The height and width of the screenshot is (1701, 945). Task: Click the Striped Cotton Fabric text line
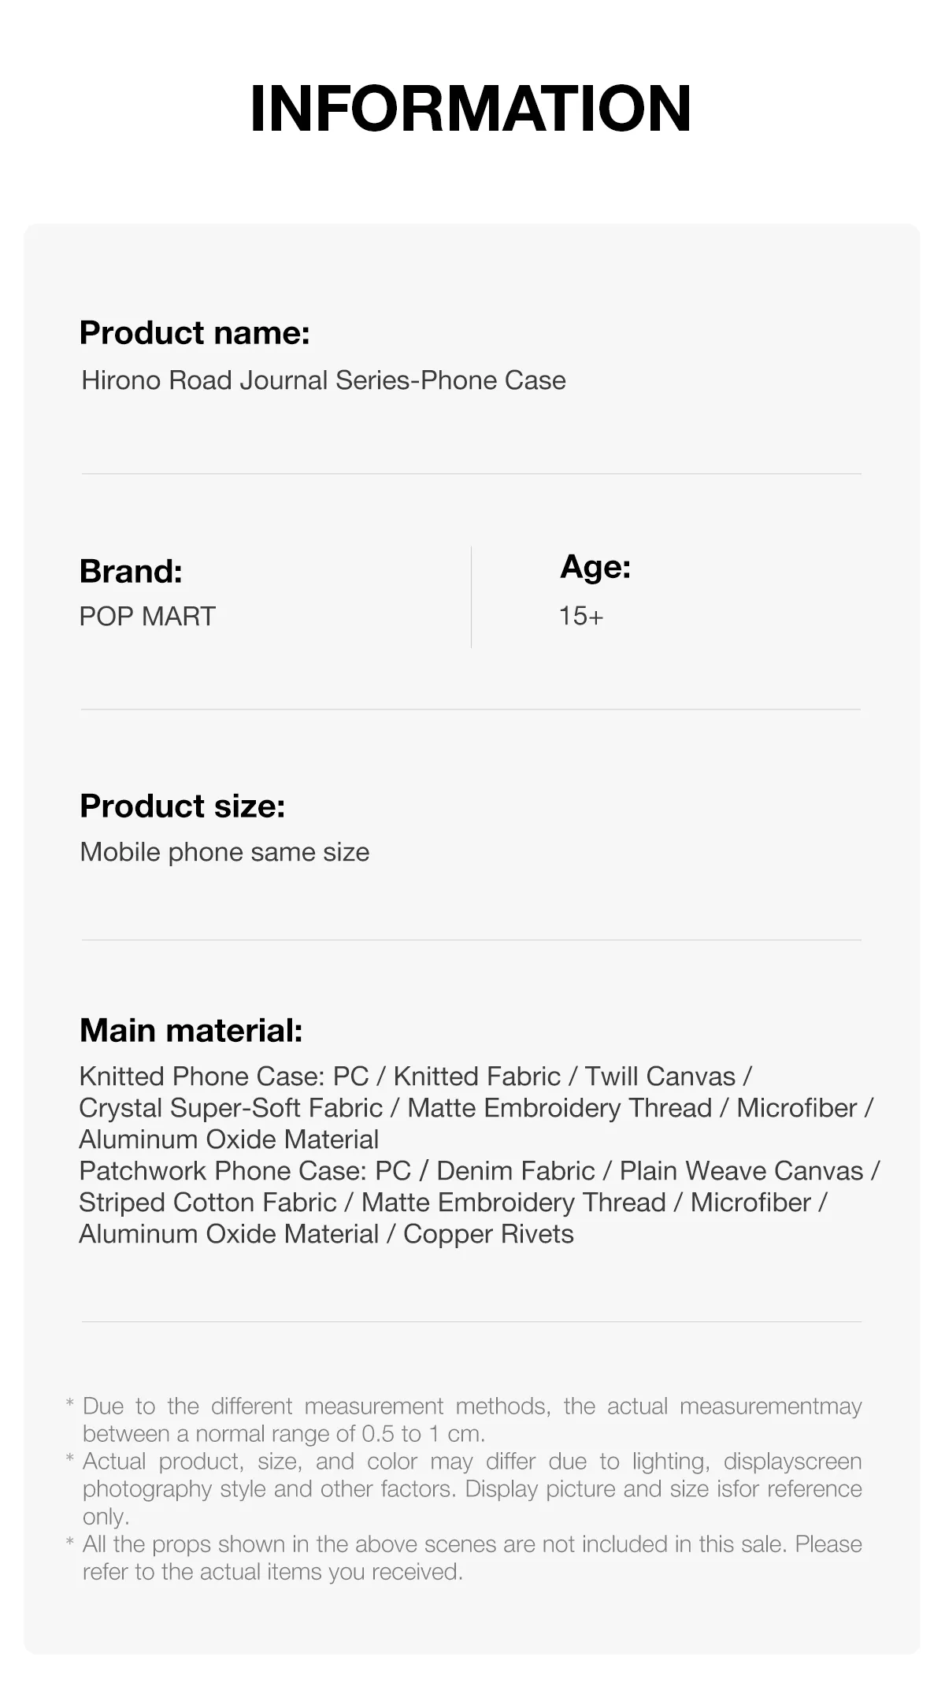coord(452,1203)
